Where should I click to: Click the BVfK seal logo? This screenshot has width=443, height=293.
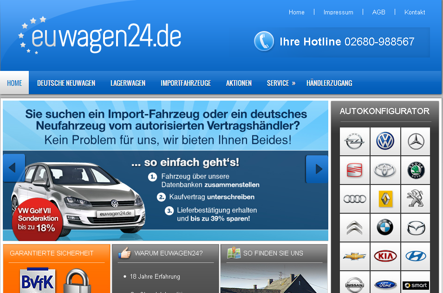pos(38,280)
